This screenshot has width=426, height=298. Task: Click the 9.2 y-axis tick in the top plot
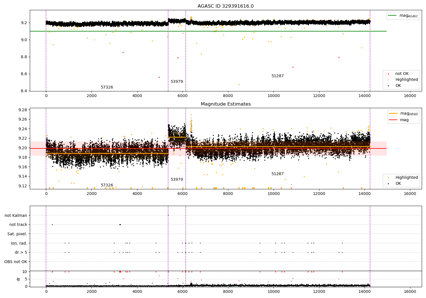tap(24, 23)
